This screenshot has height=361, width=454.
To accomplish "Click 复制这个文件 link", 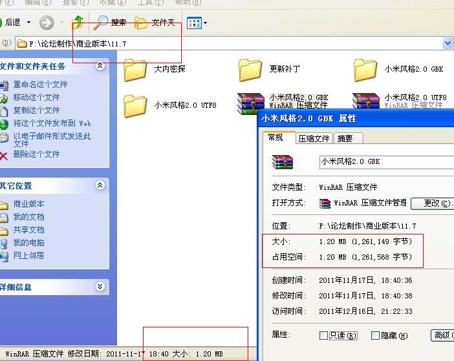I will 36,110.
